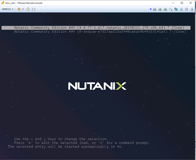Select the AHV 0-rescue boot entry
196x160 pixels.
pyautogui.click(x=100, y=32)
